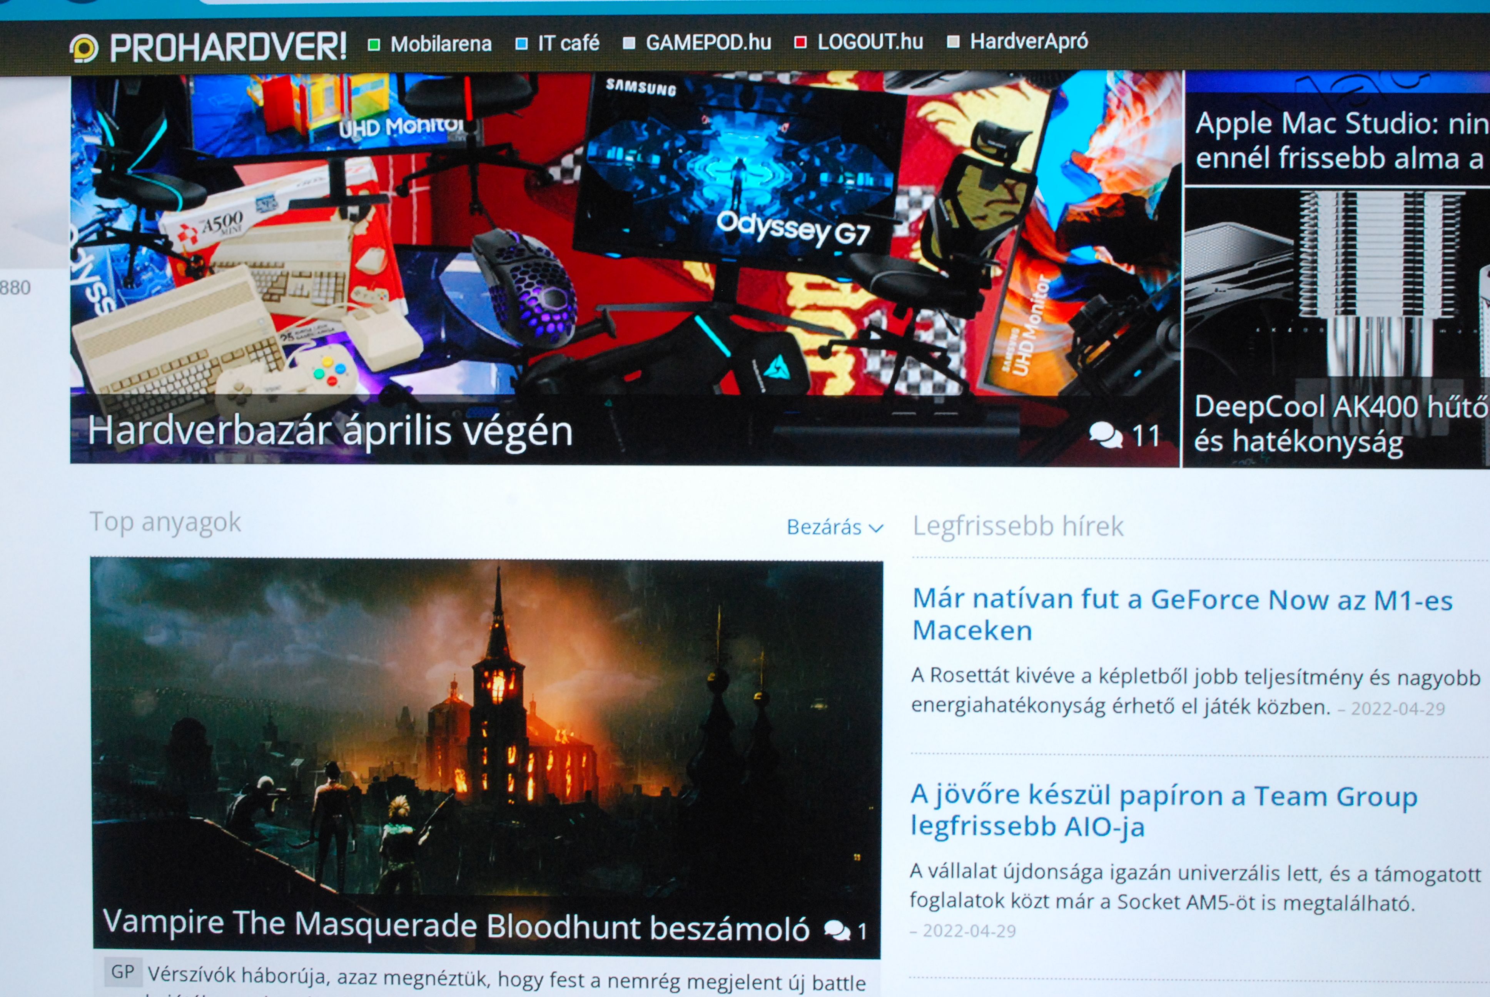
Task: Click the A vállalat újdonsága summary text
Action: click(1196, 887)
